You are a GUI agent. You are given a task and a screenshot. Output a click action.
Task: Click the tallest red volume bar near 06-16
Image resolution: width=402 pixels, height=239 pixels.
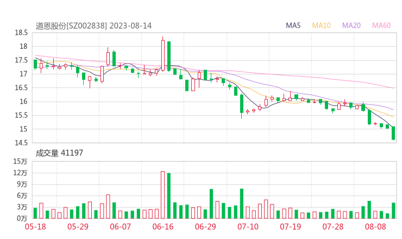(163, 195)
